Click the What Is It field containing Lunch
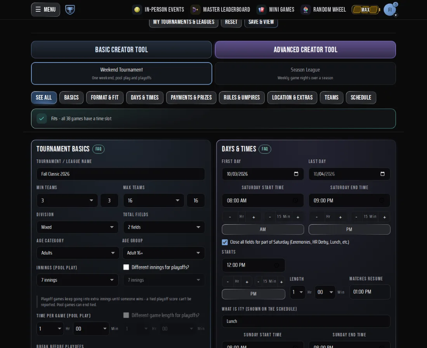Viewport: 427px width, 348px height. pos(306,321)
